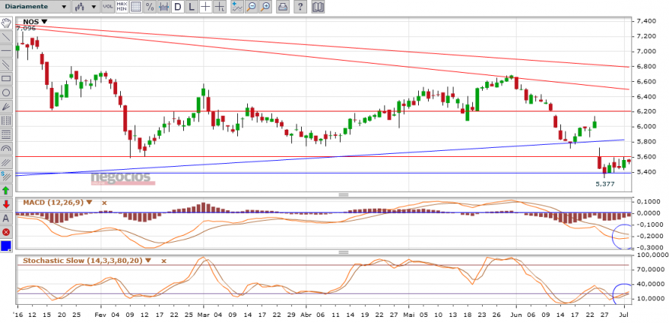
Task: Expand the NOS symbol dropdown arrow
Action: [44, 22]
